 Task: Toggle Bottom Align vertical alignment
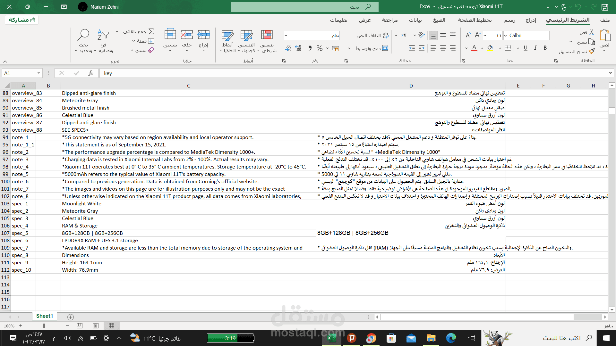pyautogui.click(x=433, y=35)
